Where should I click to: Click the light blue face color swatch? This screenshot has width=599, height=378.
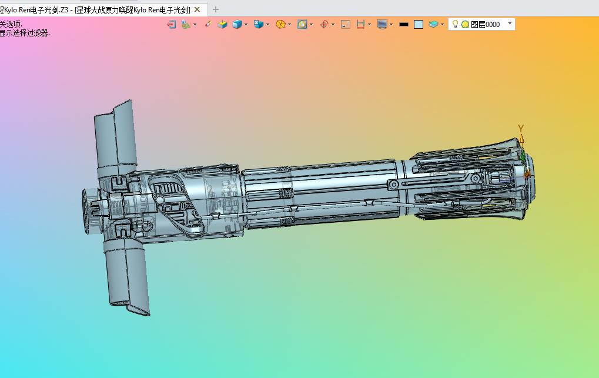pos(419,25)
